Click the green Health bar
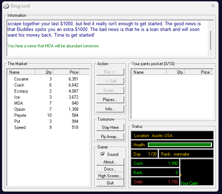 pyautogui.click(x=180, y=145)
